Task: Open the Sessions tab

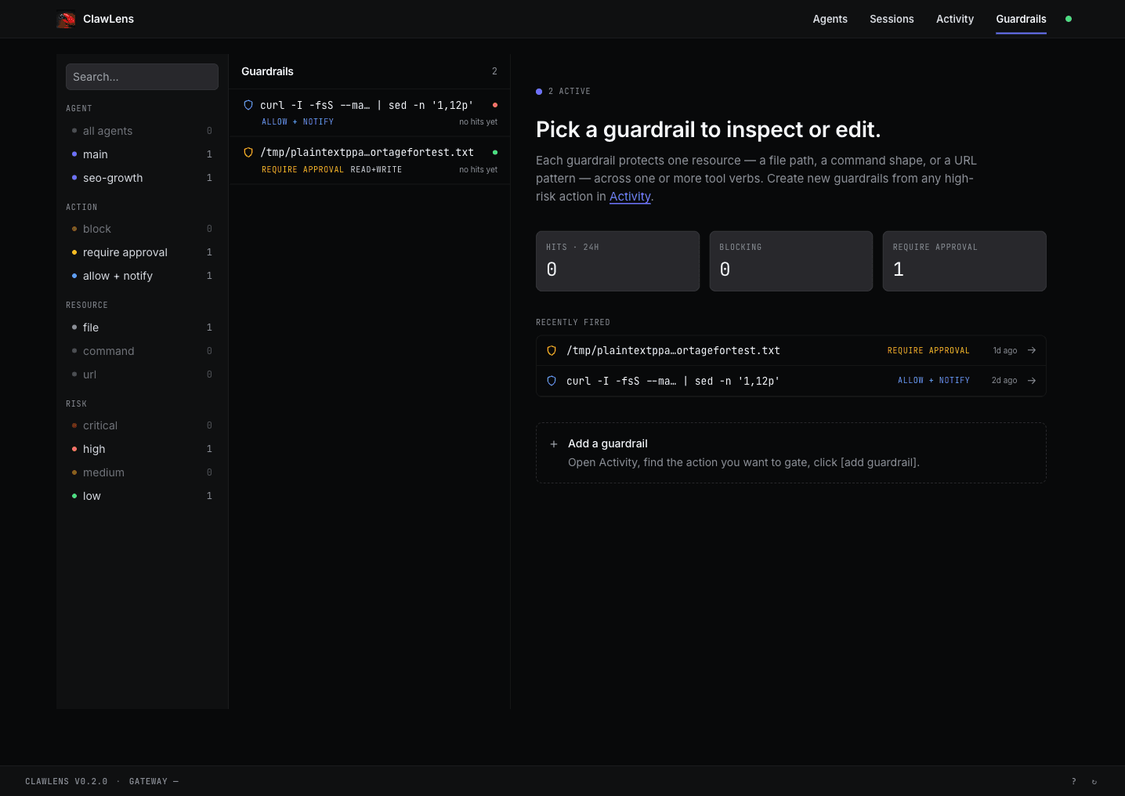Action: point(892,19)
